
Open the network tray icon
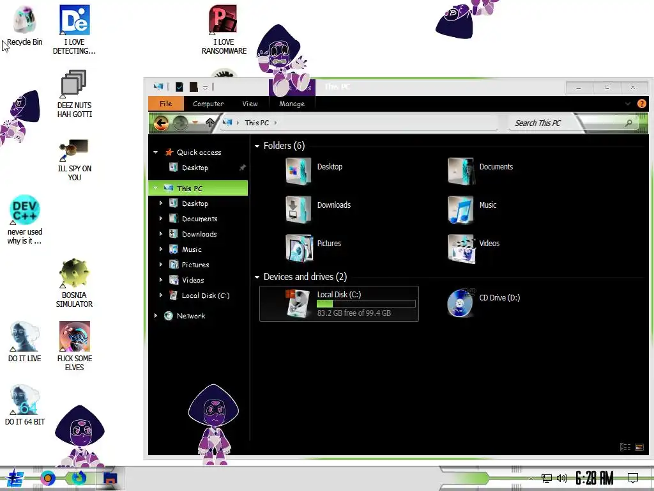click(547, 478)
